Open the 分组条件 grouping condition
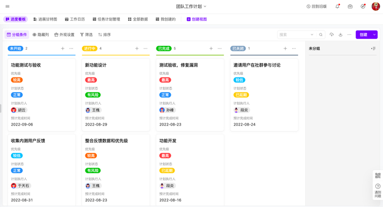The width and height of the screenshot is (383, 207). [16, 34]
